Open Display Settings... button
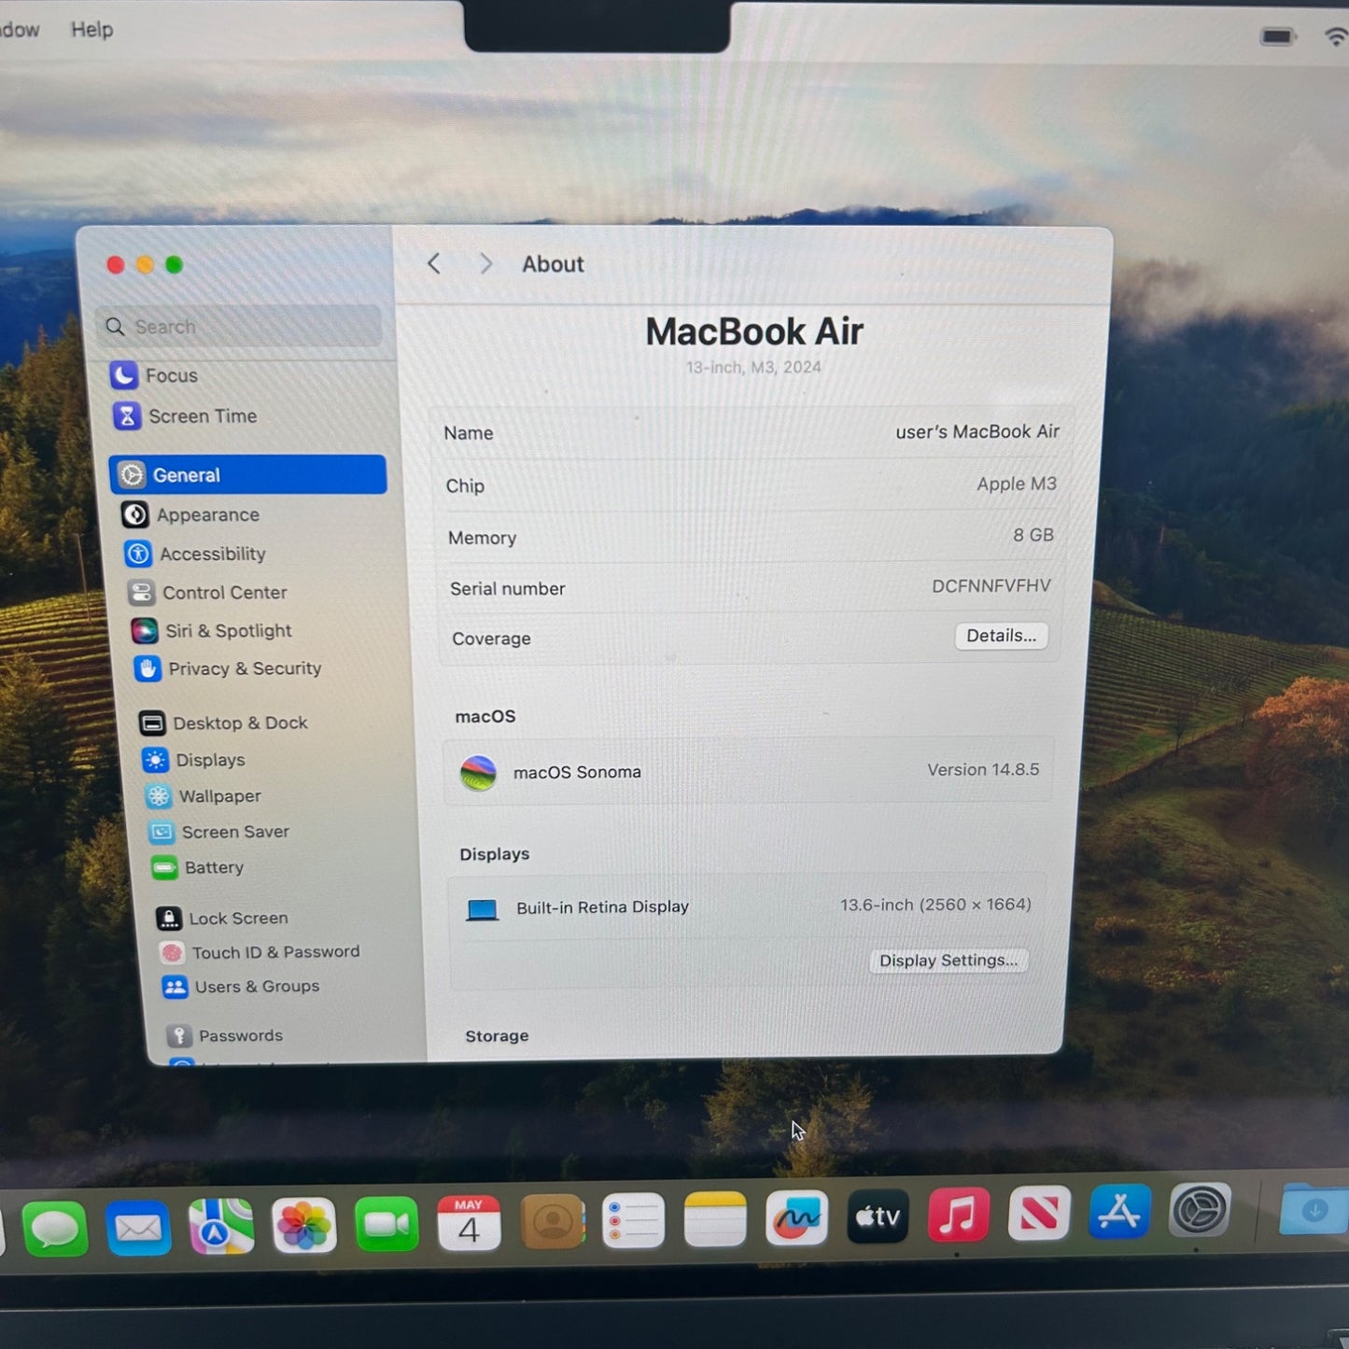Screen dimensions: 1349x1349 (x=949, y=961)
